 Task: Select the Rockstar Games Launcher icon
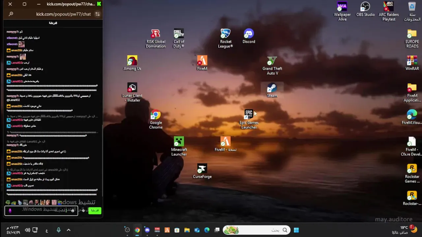[412, 174]
